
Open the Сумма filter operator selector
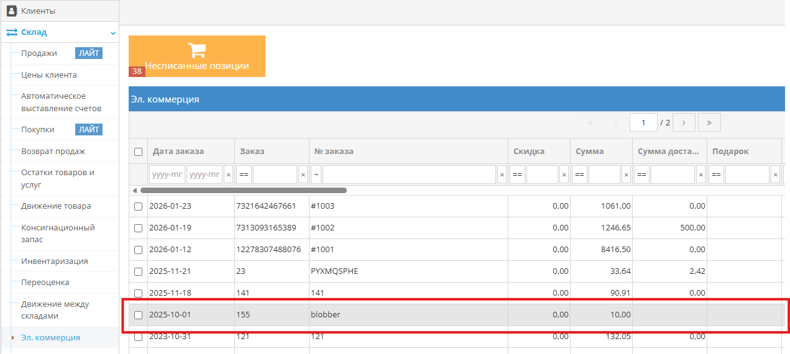(x=579, y=175)
